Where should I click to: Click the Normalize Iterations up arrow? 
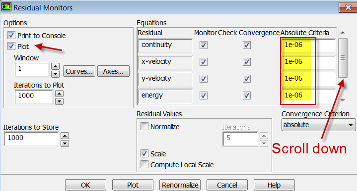264,136
